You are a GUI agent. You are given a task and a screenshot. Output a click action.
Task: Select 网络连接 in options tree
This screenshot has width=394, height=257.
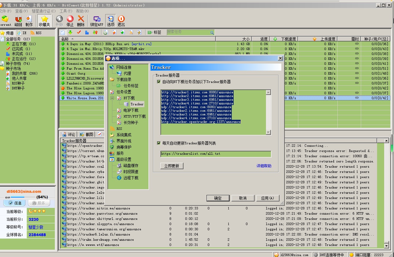tap(124, 67)
